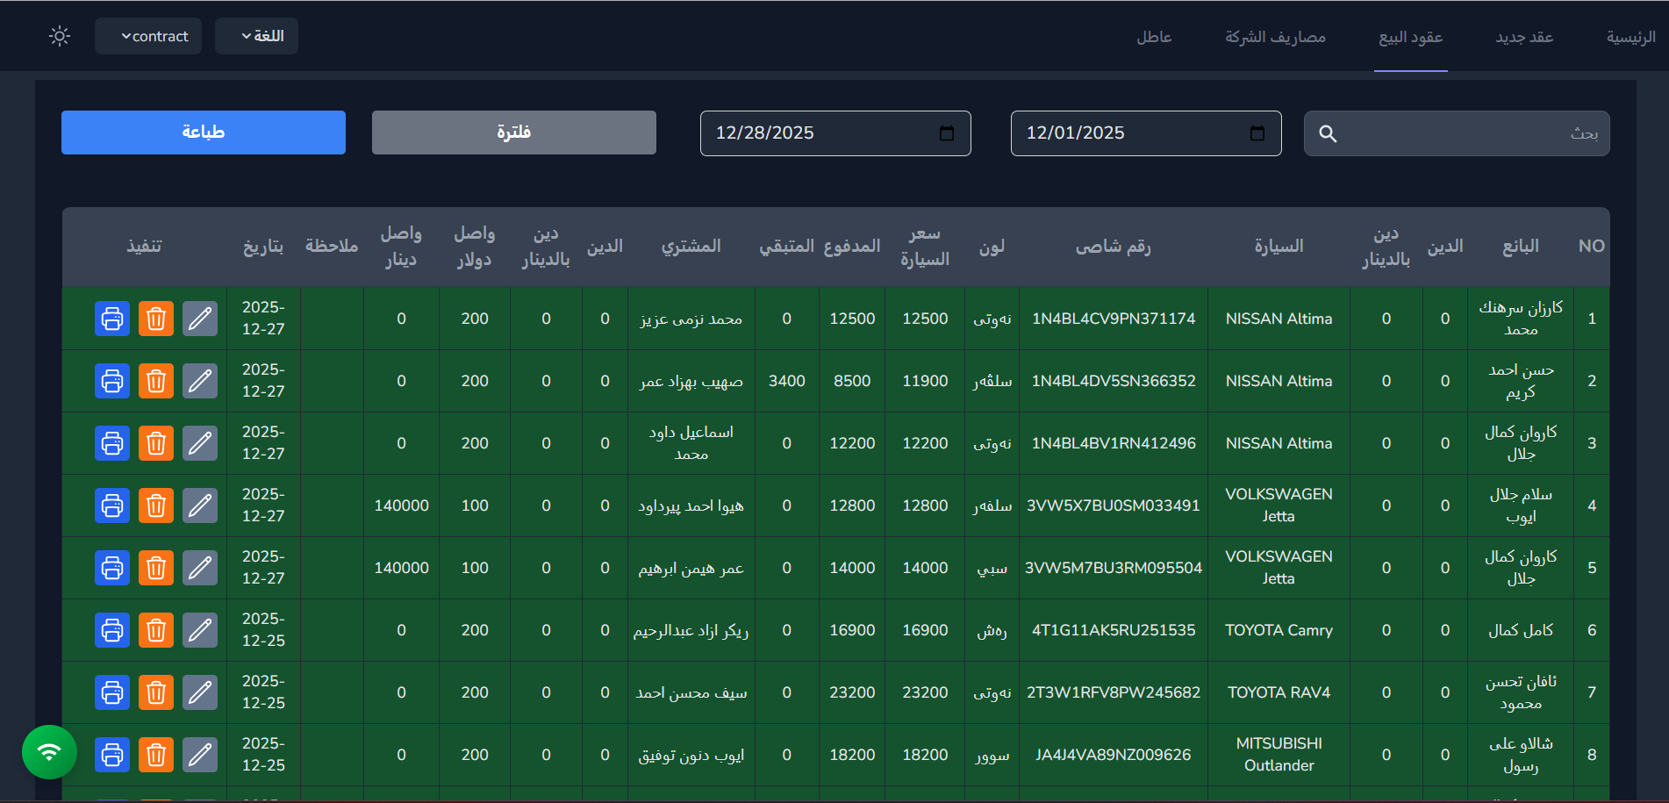The height and width of the screenshot is (803, 1669).
Task: Open the عقد جديد new contract tab
Action: 1524,37
